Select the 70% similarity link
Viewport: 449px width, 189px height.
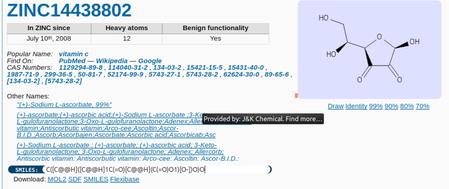[x=422, y=107]
